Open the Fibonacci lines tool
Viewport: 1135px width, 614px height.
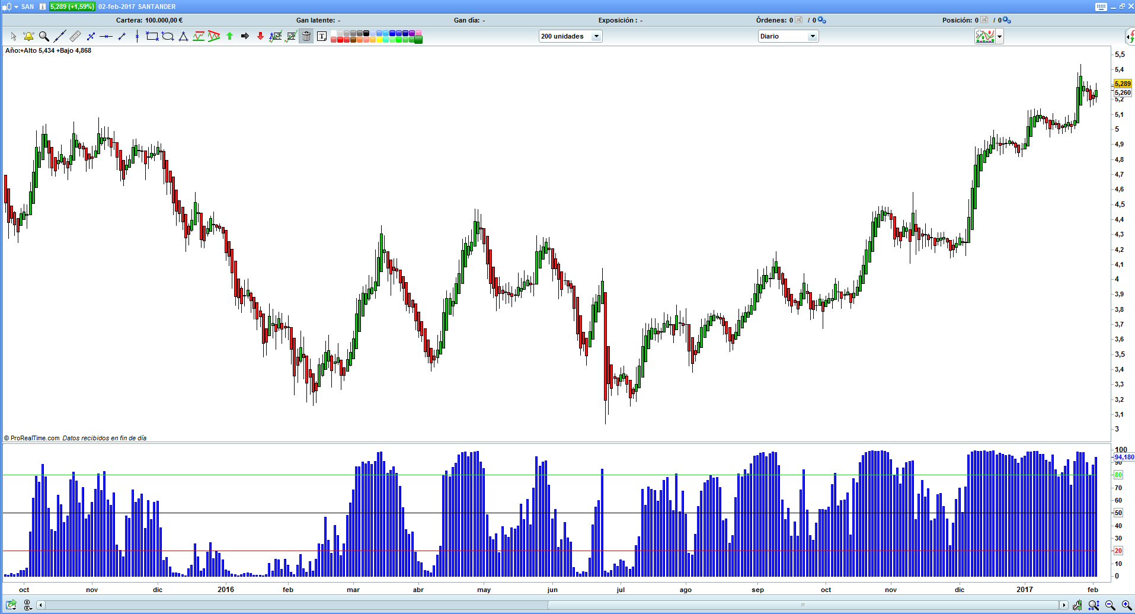point(276,37)
